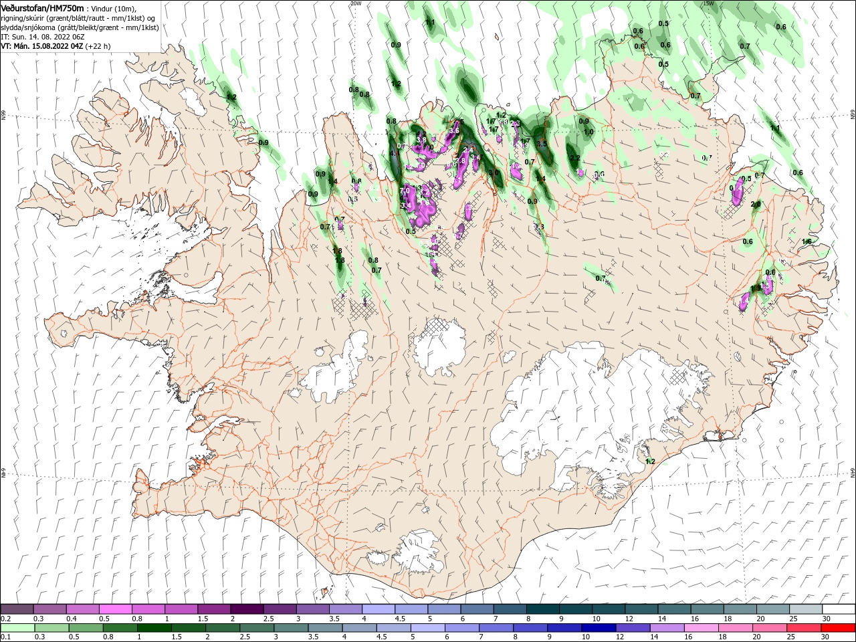Click the 2.2 precipitation value on the map
The image size is (856, 642).
click(x=574, y=158)
